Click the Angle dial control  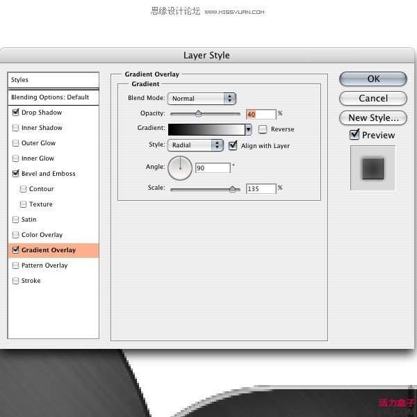coord(180,168)
